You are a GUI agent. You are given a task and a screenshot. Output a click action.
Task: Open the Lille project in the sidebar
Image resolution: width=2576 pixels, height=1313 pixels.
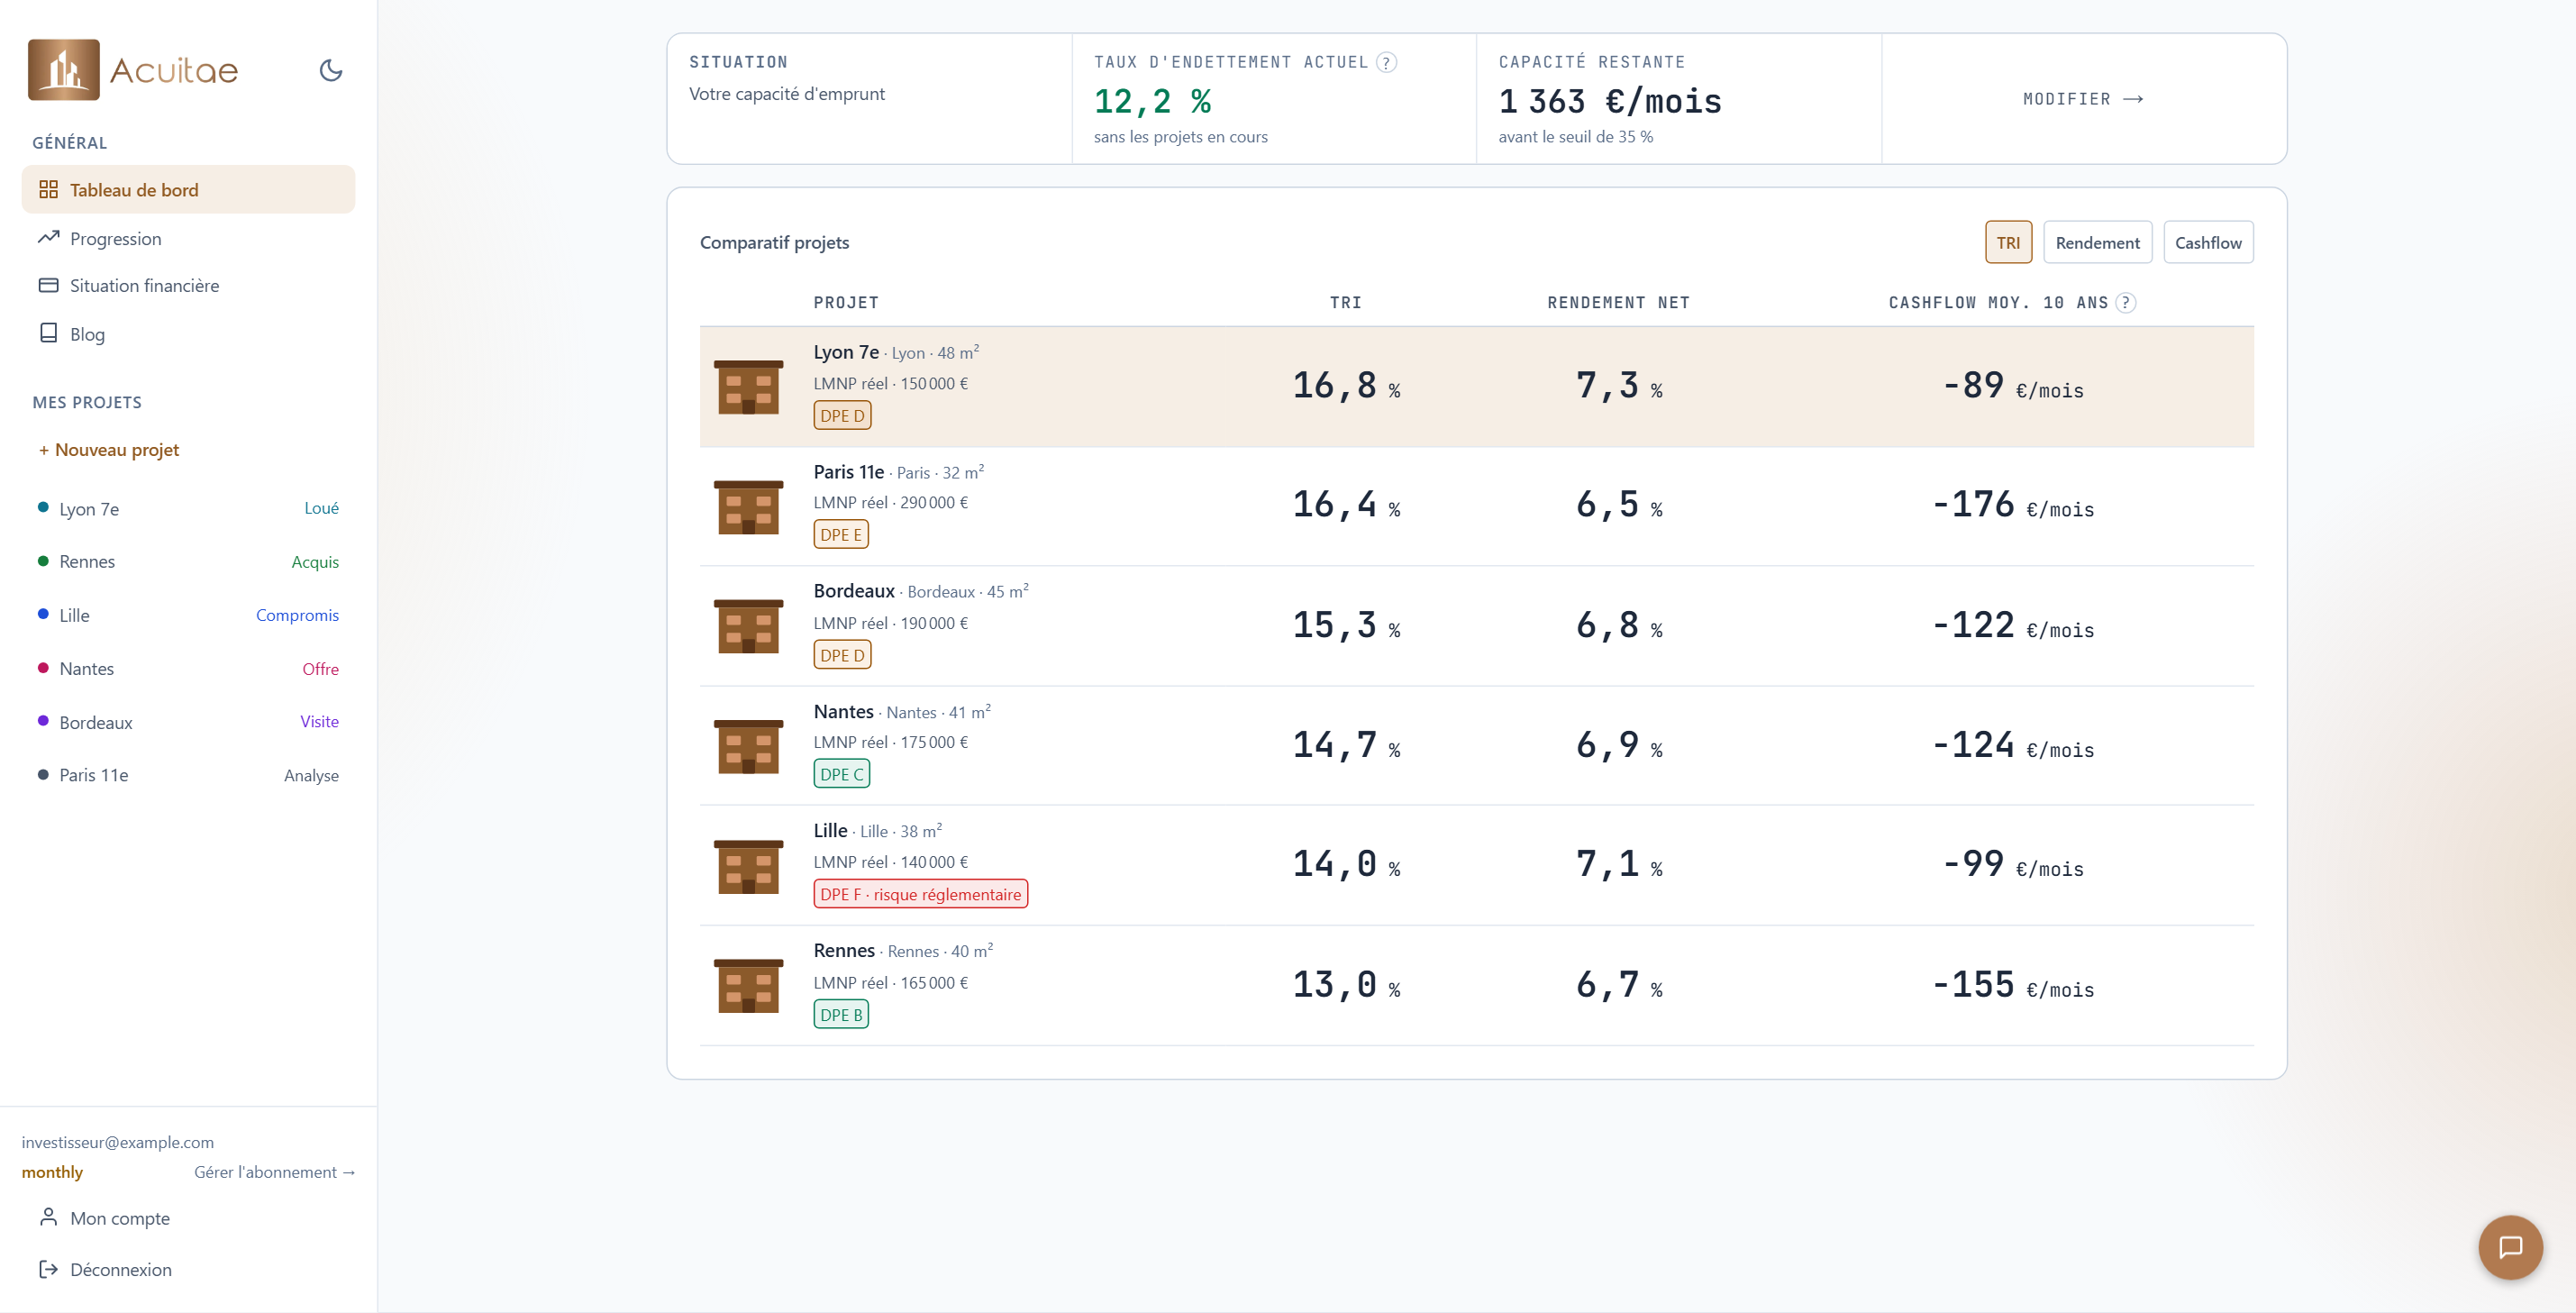point(188,614)
